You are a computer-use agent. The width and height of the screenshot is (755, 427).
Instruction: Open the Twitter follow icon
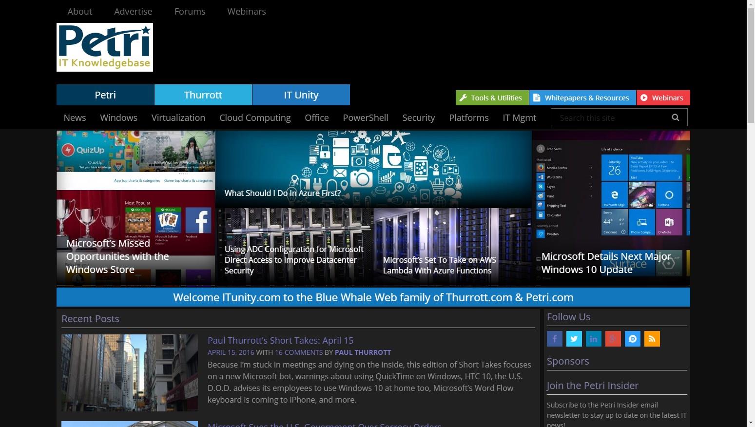(574, 339)
